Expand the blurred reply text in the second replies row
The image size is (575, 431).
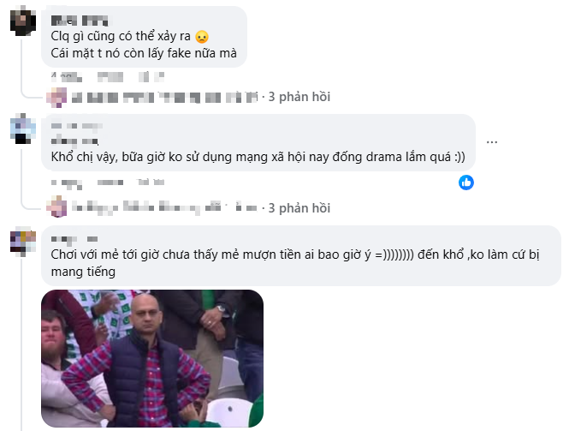[164, 208]
